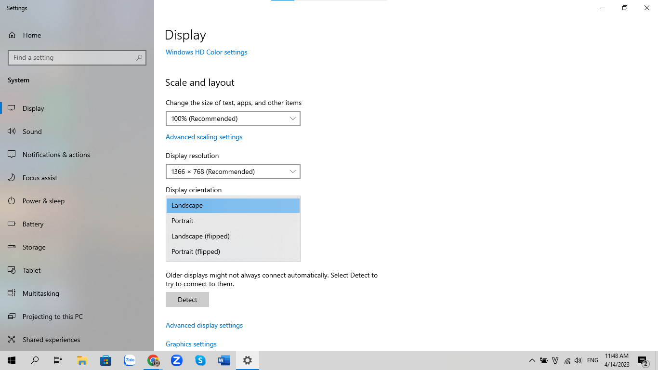Select Landscape (flipped) orientation
The height and width of the screenshot is (370, 658).
click(x=200, y=236)
